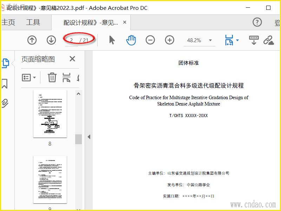The image size is (281, 211).
Task: Click the Chinese document title 骨架密实沥青混合料
Action: click(x=189, y=85)
